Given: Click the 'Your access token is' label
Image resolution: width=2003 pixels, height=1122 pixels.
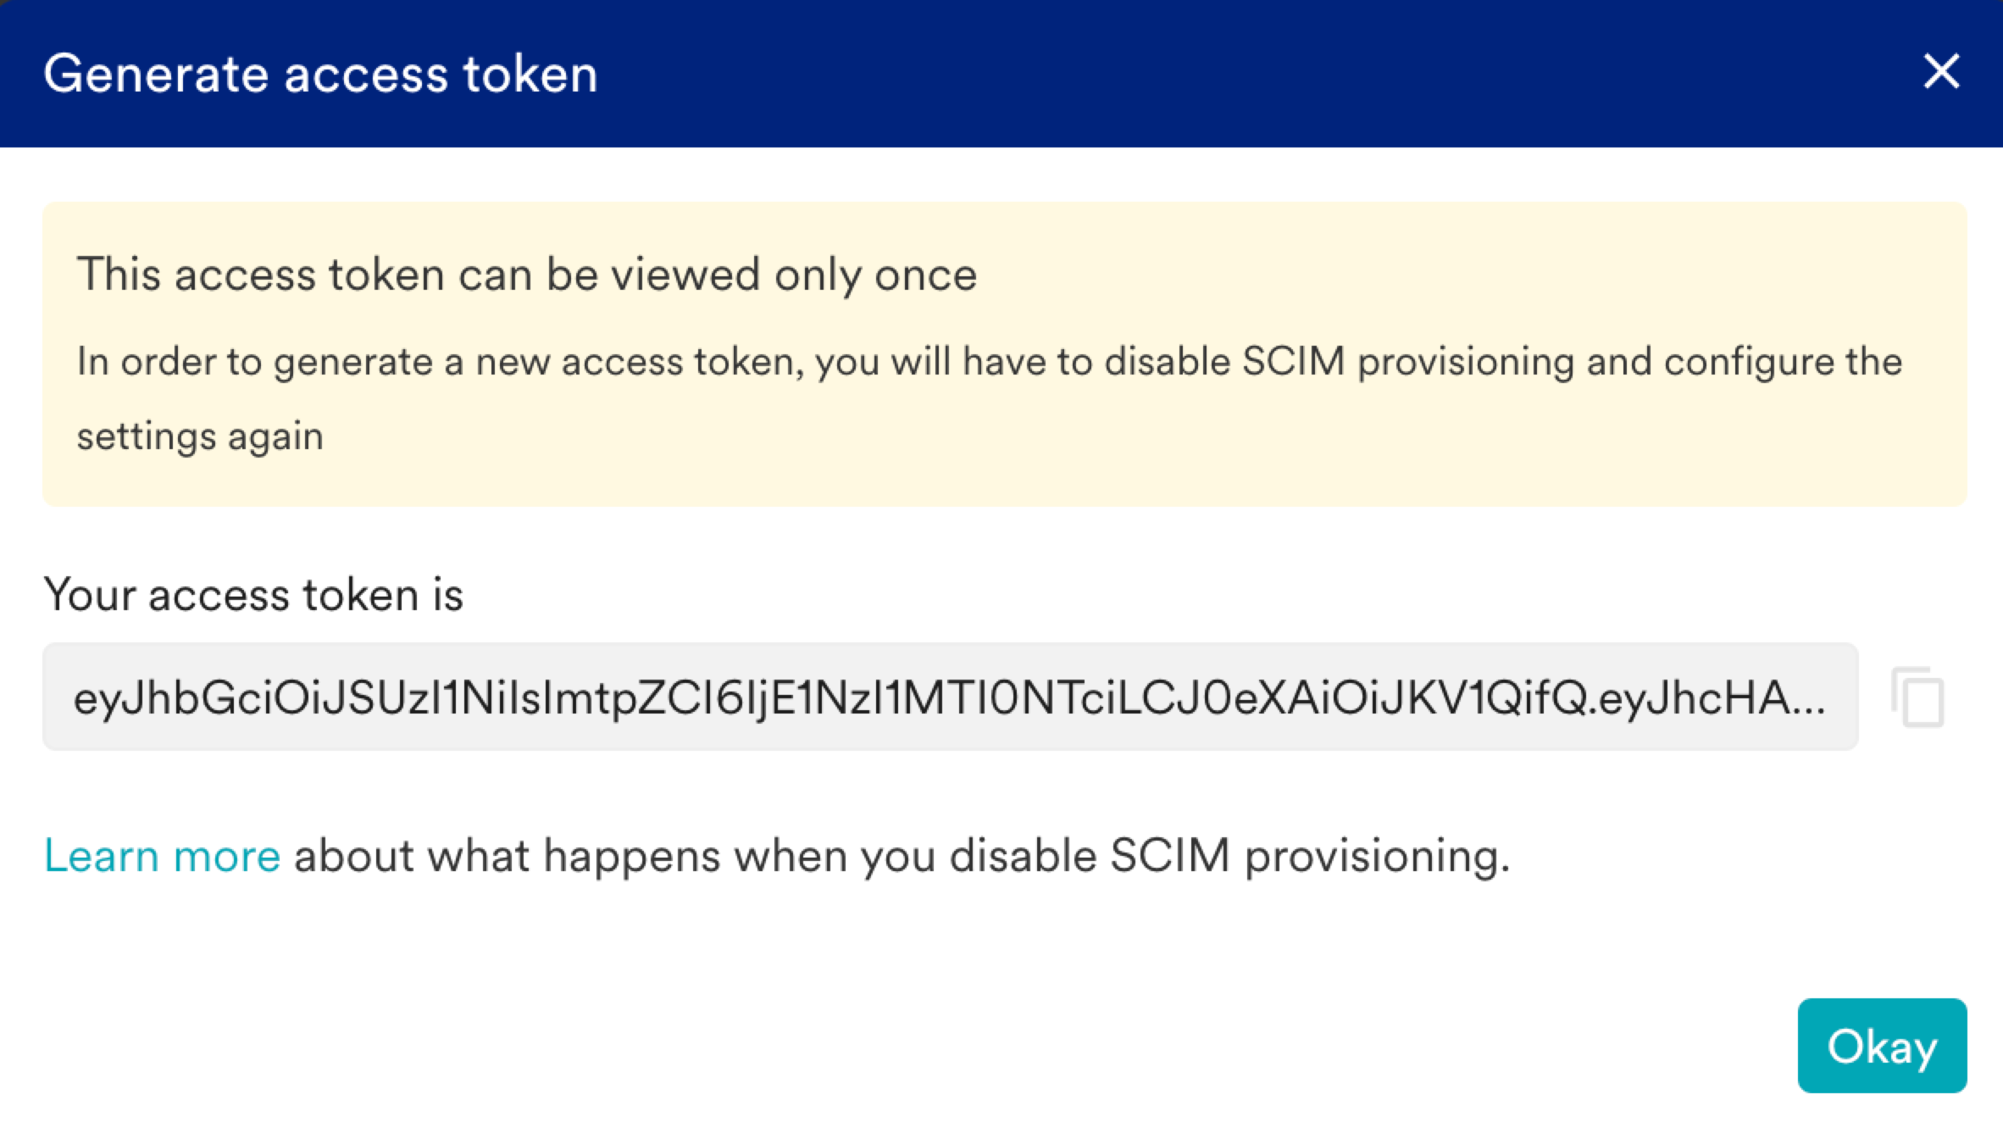Looking at the screenshot, I should 253,594.
